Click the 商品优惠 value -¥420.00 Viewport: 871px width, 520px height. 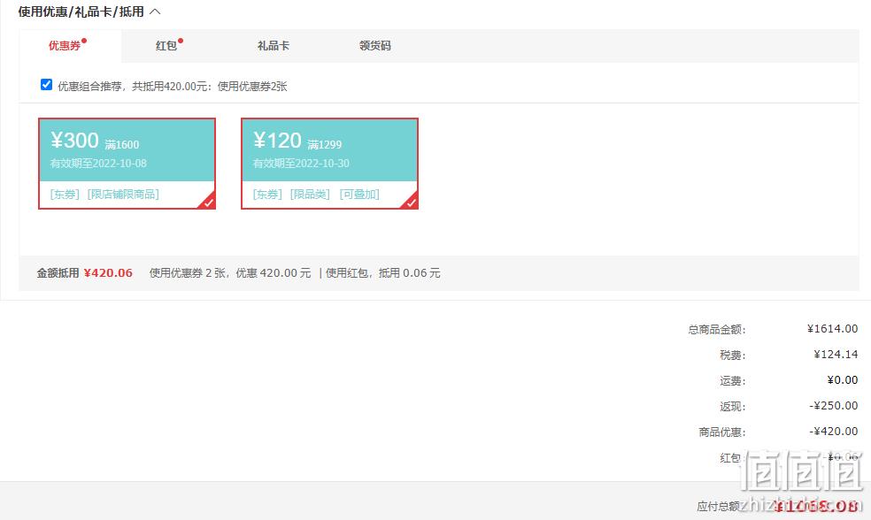[x=833, y=432]
